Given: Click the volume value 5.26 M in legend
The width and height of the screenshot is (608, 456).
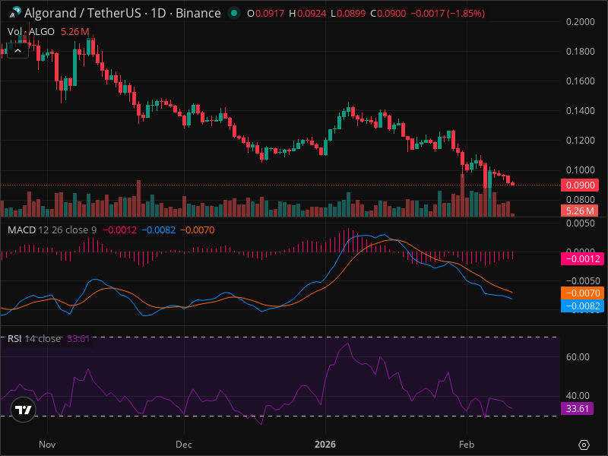Looking at the screenshot, I should [x=74, y=31].
